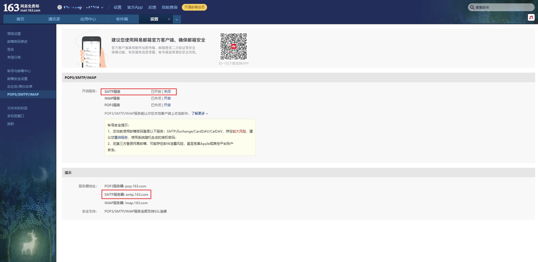538x262 pixels.
Task: Click the banner headline 建议您使用网易邮箱官方客户端
Action: pyautogui.click(x=158, y=40)
